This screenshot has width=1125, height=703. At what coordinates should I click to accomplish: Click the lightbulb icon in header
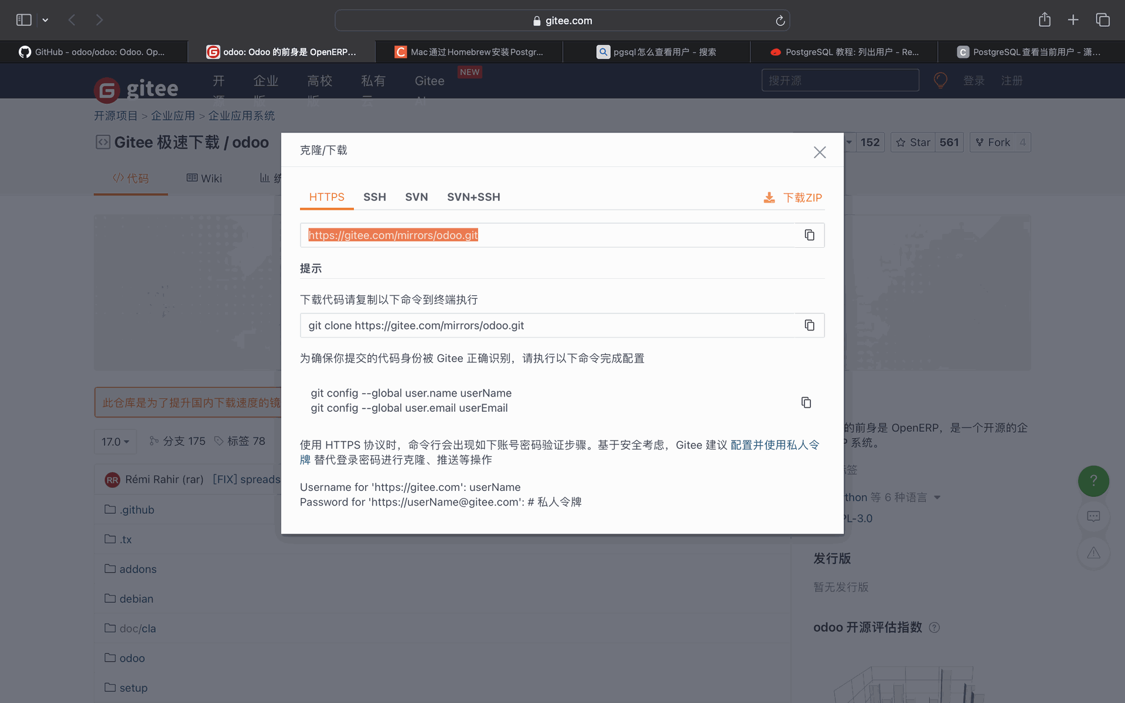(x=940, y=80)
